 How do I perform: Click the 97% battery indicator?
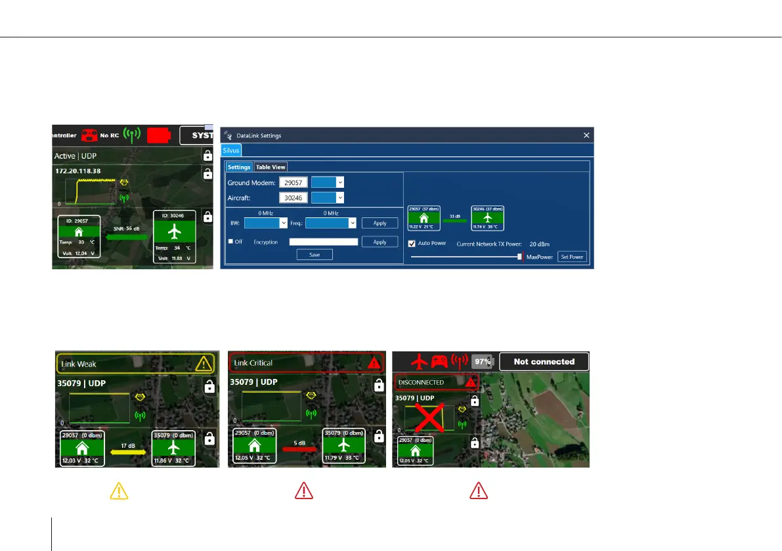click(483, 361)
